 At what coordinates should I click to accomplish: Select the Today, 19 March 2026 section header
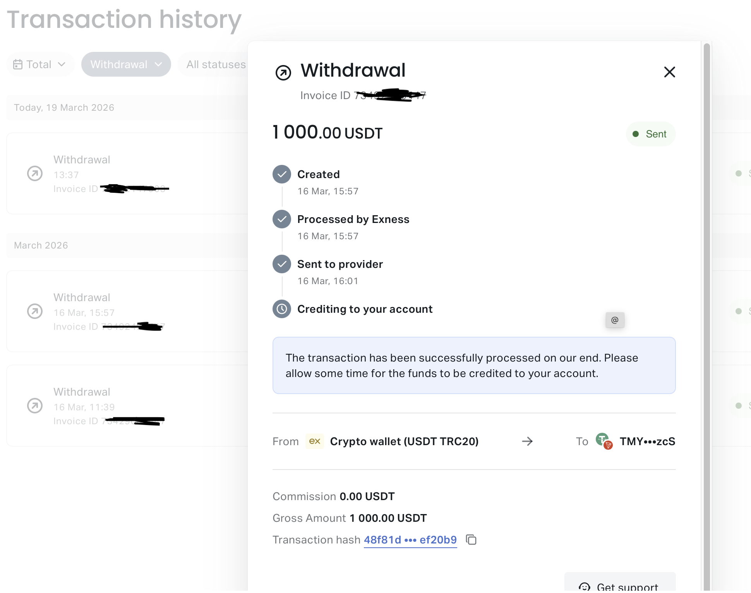pyautogui.click(x=64, y=107)
